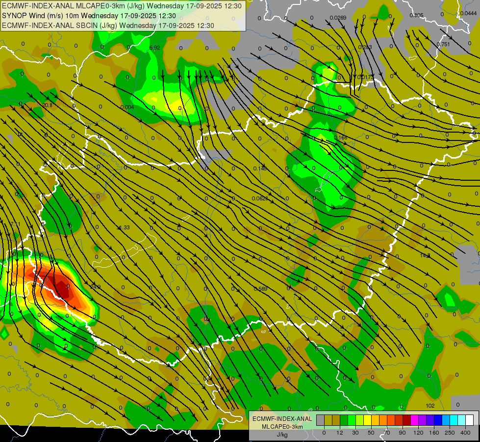Select the dark green legend swatch
This screenshot has width=480, height=442.
point(344,420)
